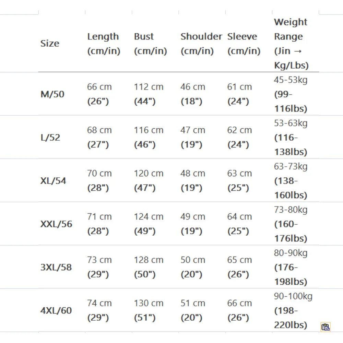
Task: Select the XL/54 row label
Action: pos(54,181)
